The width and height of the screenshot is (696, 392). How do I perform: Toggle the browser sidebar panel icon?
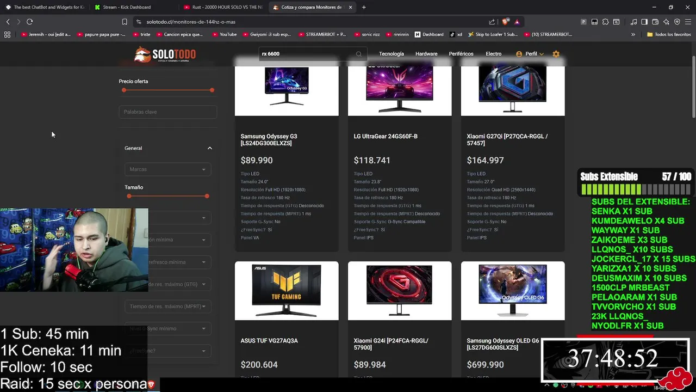tap(644, 22)
